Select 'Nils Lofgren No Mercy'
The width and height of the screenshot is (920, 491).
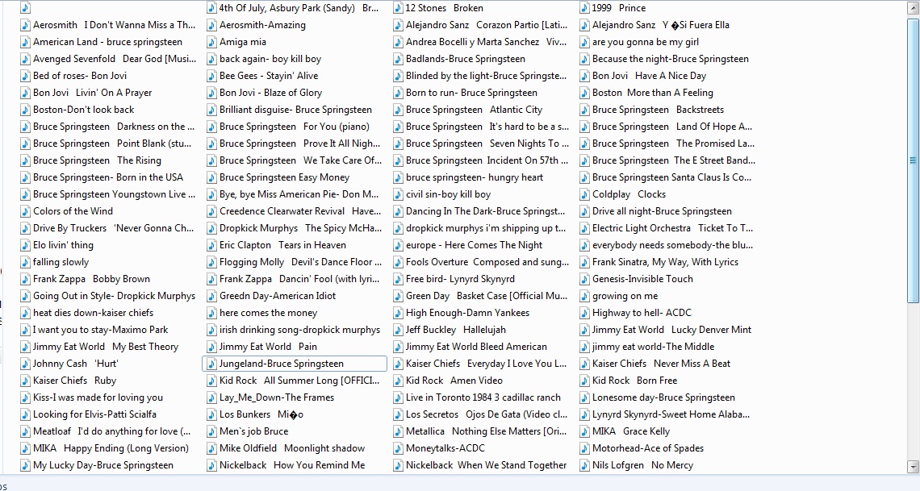pos(642,466)
